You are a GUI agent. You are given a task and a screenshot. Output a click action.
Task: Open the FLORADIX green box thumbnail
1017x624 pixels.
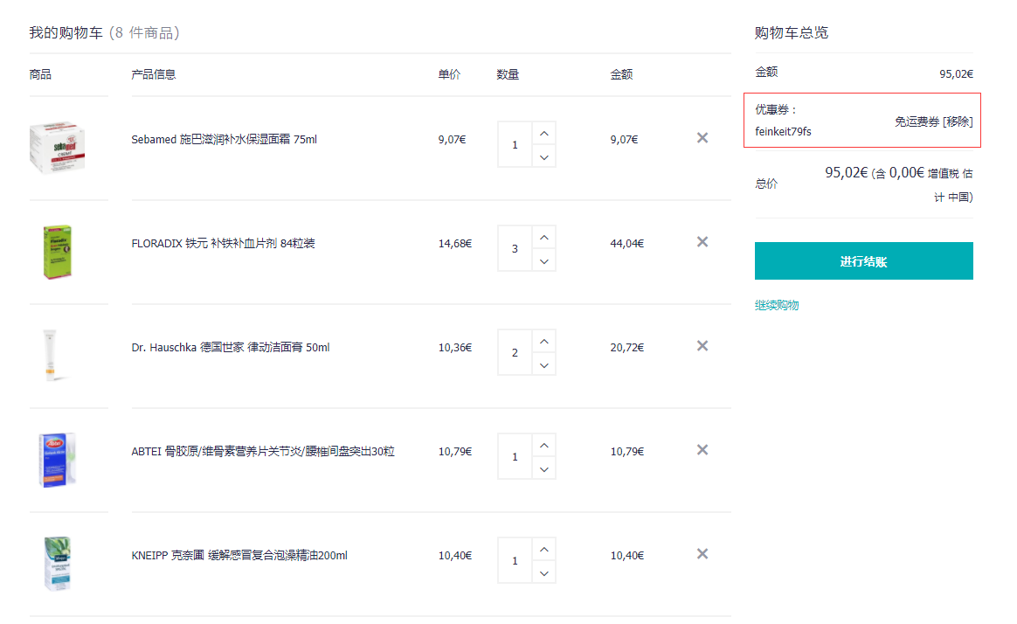57,252
